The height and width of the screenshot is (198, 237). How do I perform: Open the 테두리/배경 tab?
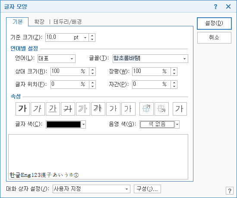(x=68, y=22)
